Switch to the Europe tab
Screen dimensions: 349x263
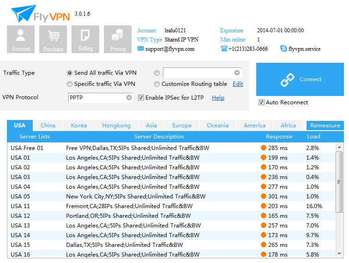pyautogui.click(x=182, y=126)
